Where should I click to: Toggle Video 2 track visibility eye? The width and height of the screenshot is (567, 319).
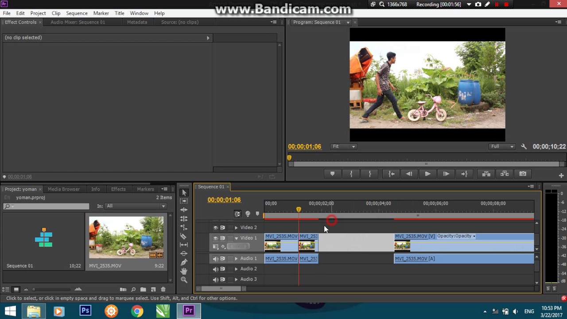click(216, 228)
